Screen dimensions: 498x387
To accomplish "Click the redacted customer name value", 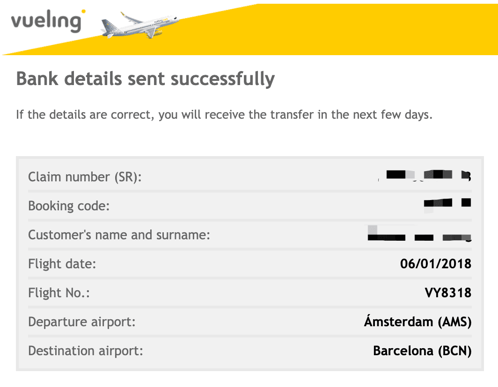I will click(419, 234).
